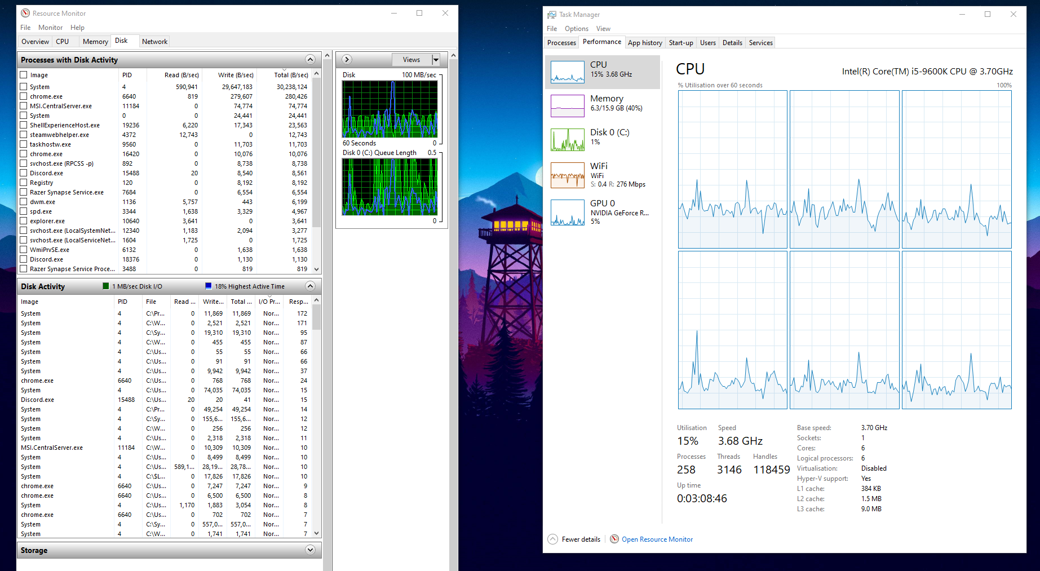Viewport: 1040px width, 571px height.
Task: Open the Views dropdown arrow
Action: (436, 60)
